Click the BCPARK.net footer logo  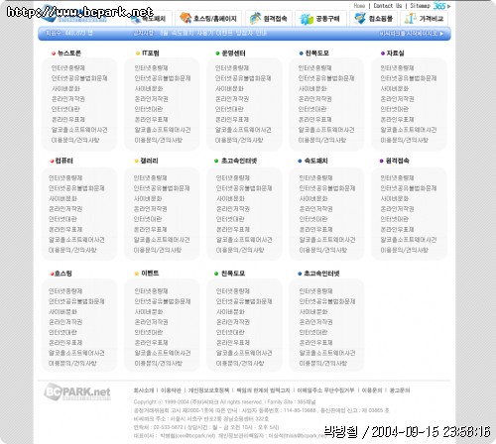tap(77, 392)
